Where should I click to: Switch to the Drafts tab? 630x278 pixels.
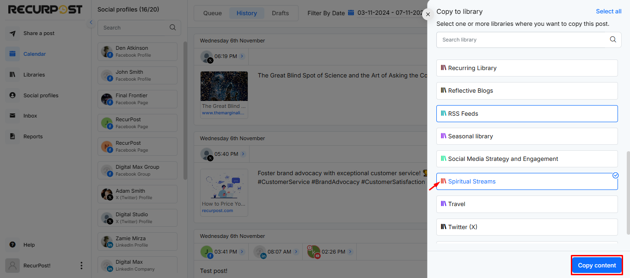(281, 13)
